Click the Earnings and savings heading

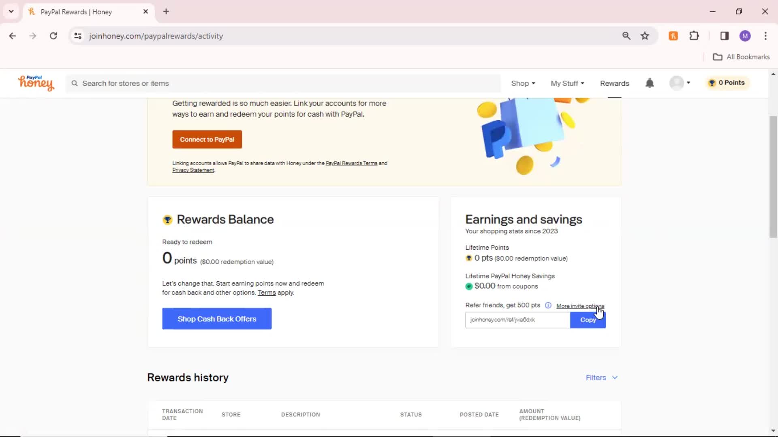pos(524,219)
